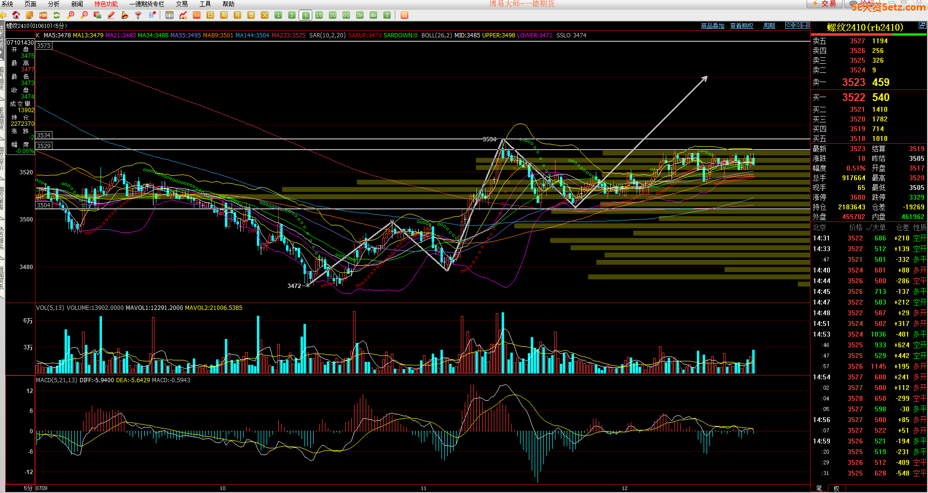Click the 卖一 3523 ask price
Screen dimensions: 928x493
tap(854, 83)
